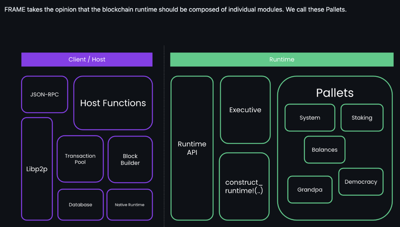Screen dimensions: 400x227
Task: Select the tall Libp2p box
Action: click(x=37, y=169)
